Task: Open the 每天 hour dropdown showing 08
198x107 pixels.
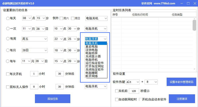Action: (27, 18)
